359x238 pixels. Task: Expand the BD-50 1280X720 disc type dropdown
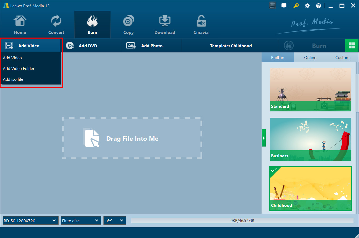click(30, 221)
